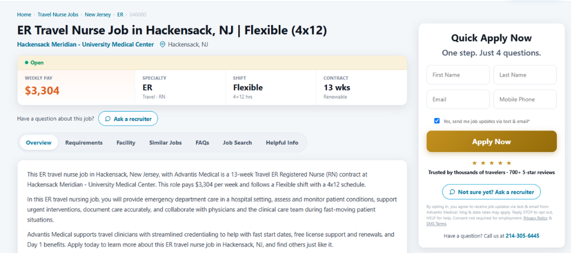Click the gold Apply Now button
The image size is (571, 253).
(x=492, y=141)
